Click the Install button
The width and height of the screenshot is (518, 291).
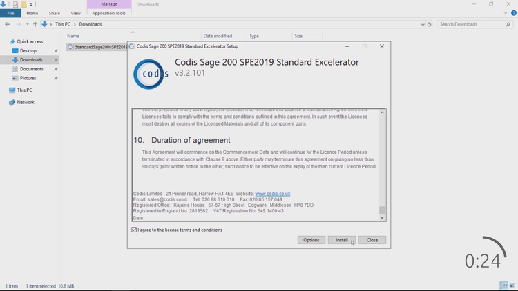point(342,240)
